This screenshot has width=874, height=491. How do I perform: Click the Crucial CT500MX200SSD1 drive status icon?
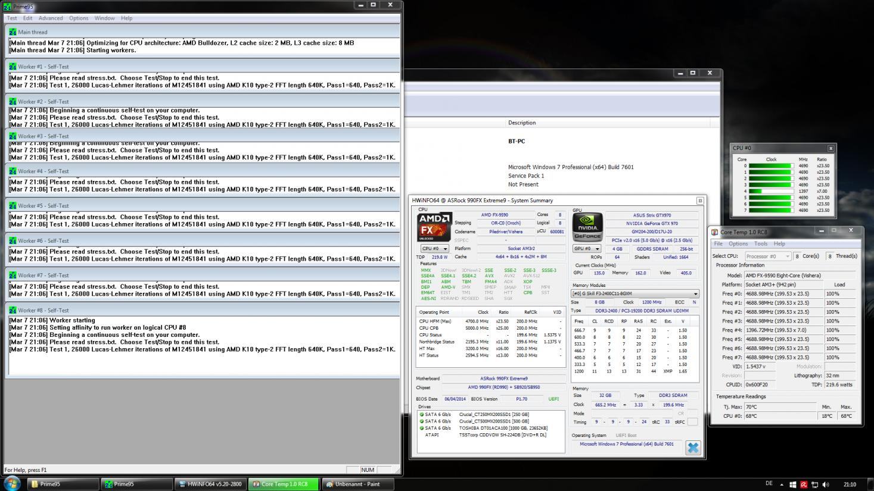pyautogui.click(x=422, y=421)
